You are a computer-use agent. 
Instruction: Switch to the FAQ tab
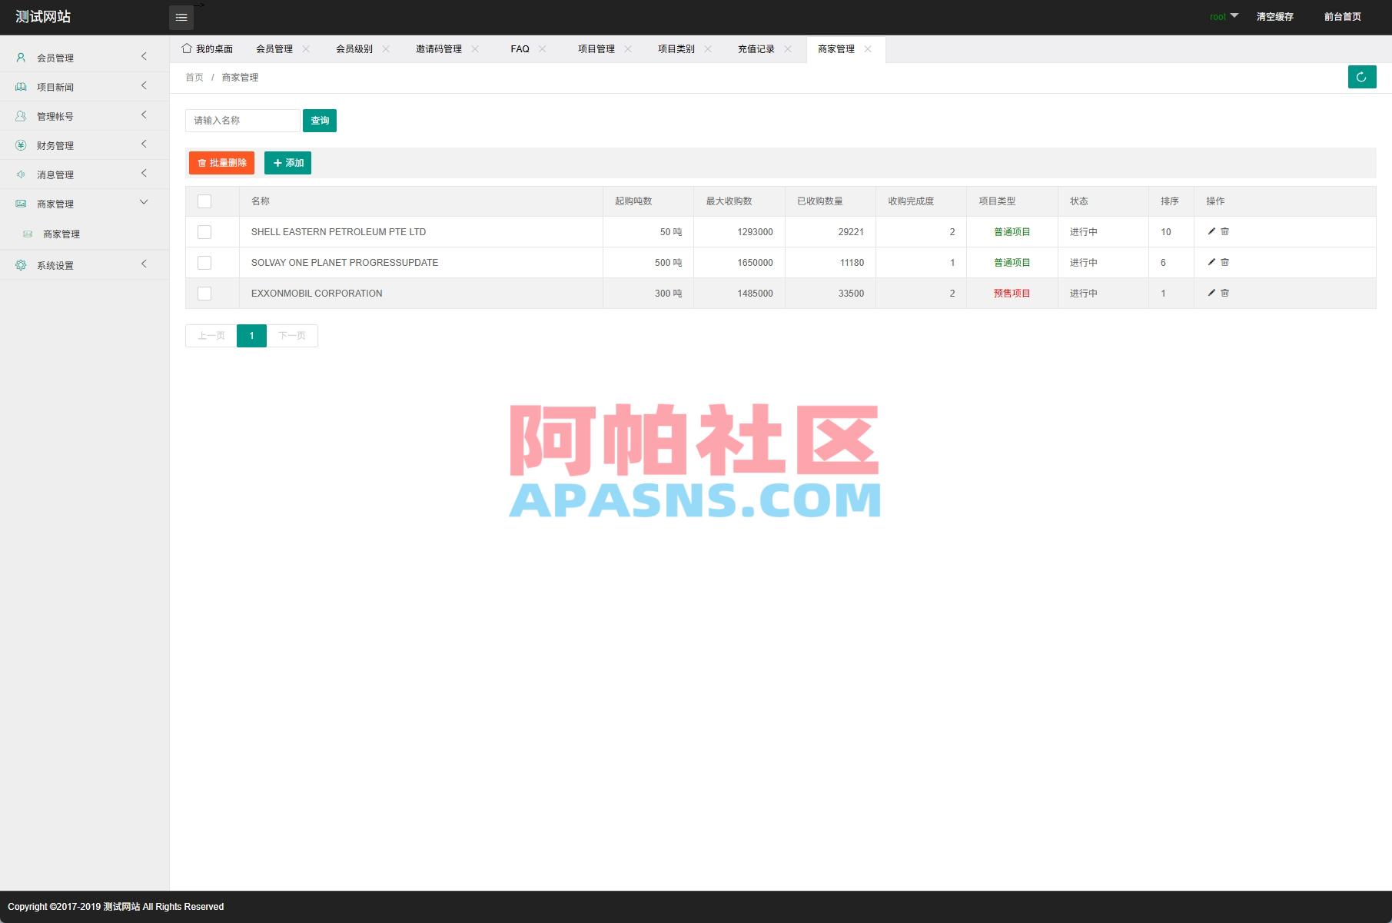(x=520, y=48)
